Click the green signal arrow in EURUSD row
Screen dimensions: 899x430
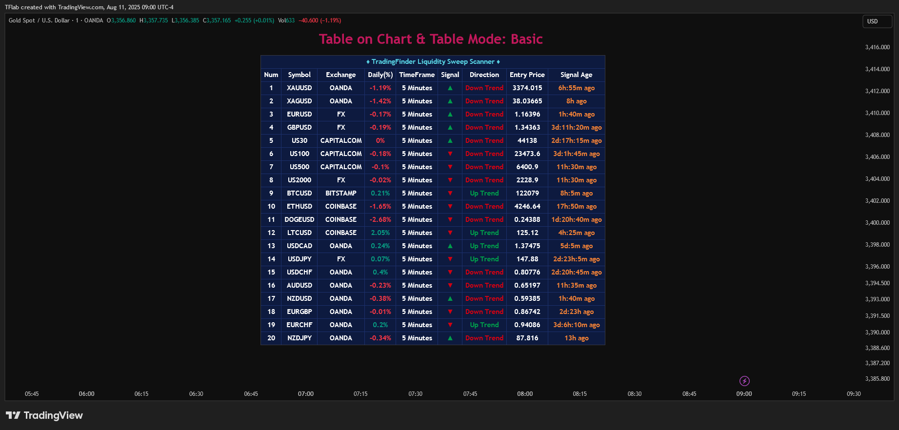[450, 115]
